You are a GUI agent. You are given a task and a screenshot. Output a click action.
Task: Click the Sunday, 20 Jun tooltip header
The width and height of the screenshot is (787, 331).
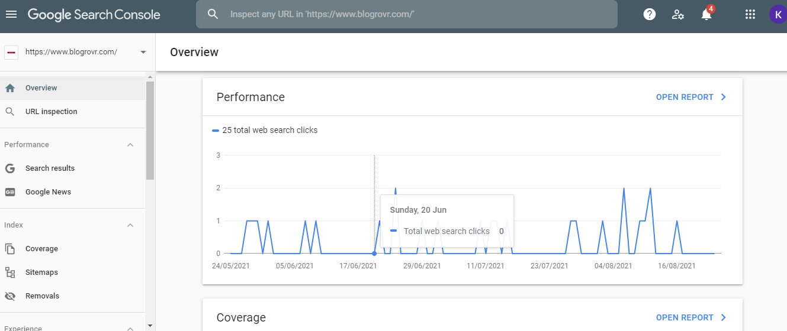pos(418,210)
